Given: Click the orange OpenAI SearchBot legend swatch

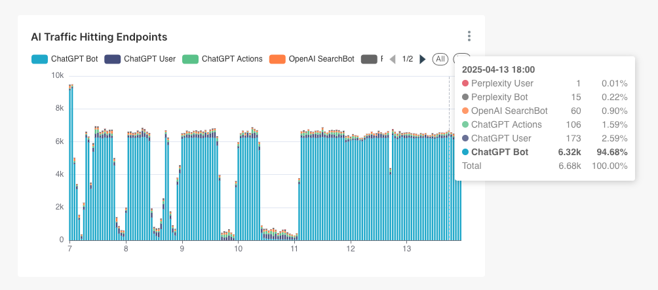Looking at the screenshot, I should 277,59.
